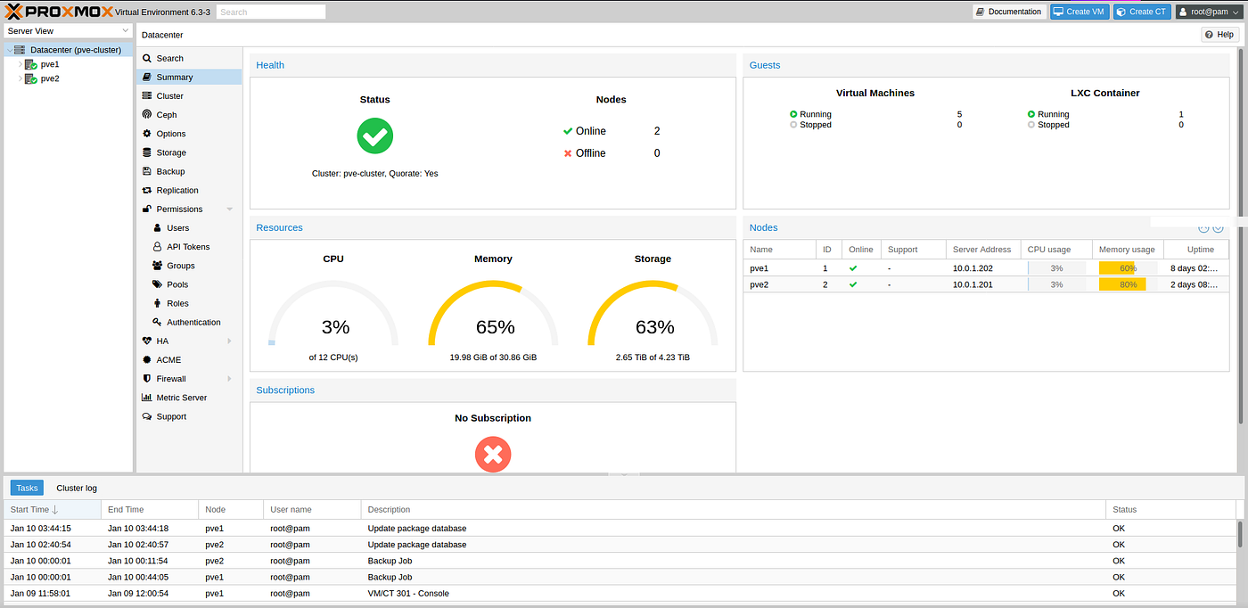Open the Server View dropdown
Image resolution: width=1248 pixels, height=608 pixels.
click(x=68, y=30)
